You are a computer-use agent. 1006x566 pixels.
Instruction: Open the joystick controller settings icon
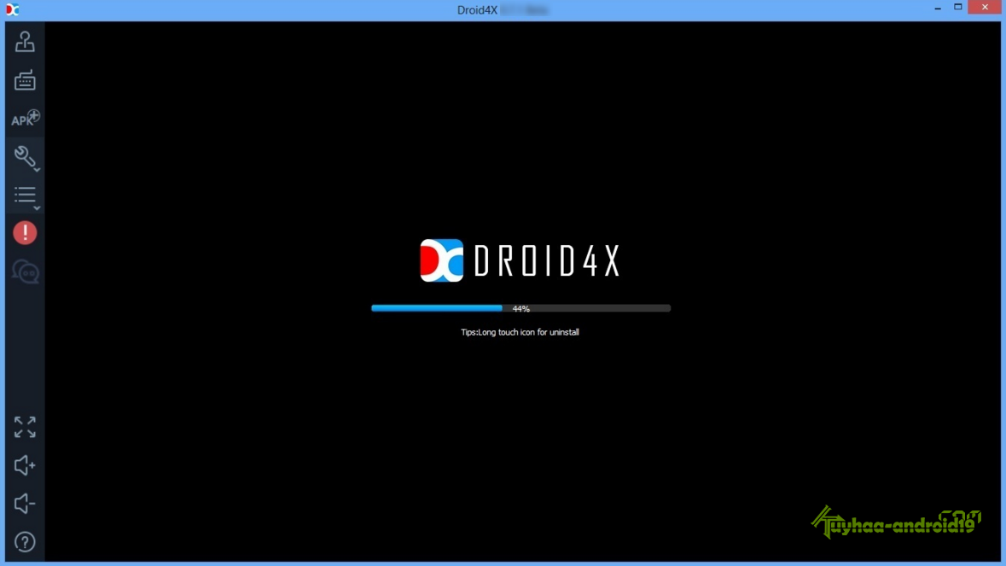[25, 42]
